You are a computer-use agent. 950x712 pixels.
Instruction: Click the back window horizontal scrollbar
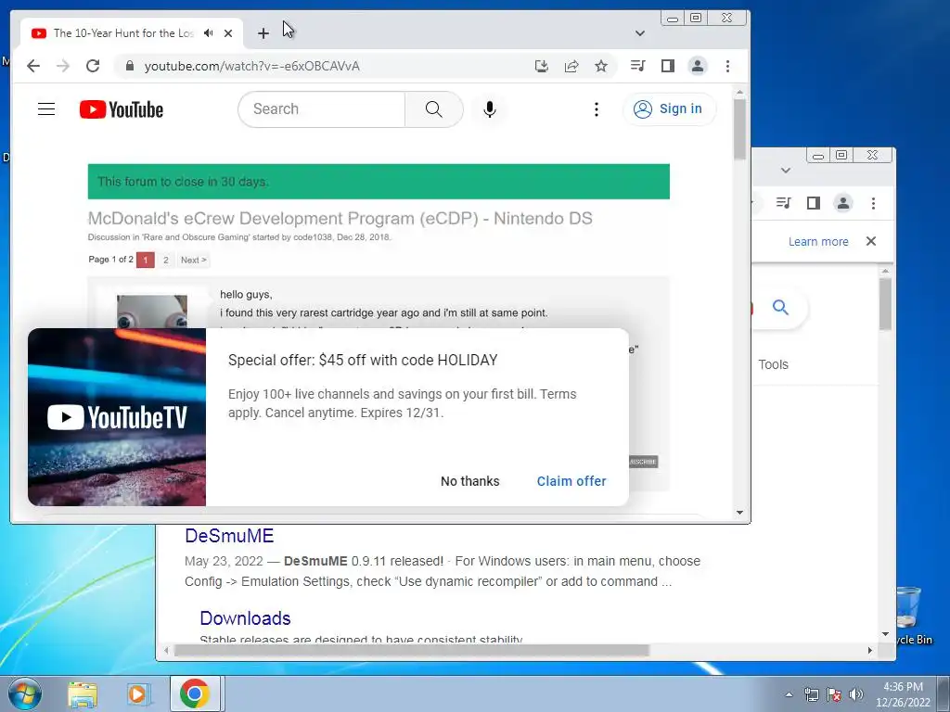pyautogui.click(x=411, y=650)
